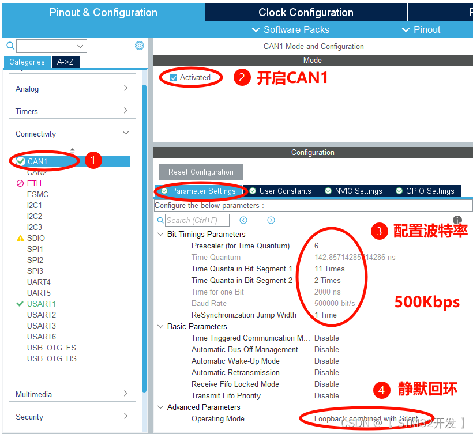
Task: Open the Software Packs dropdown menu
Action: coord(291,29)
